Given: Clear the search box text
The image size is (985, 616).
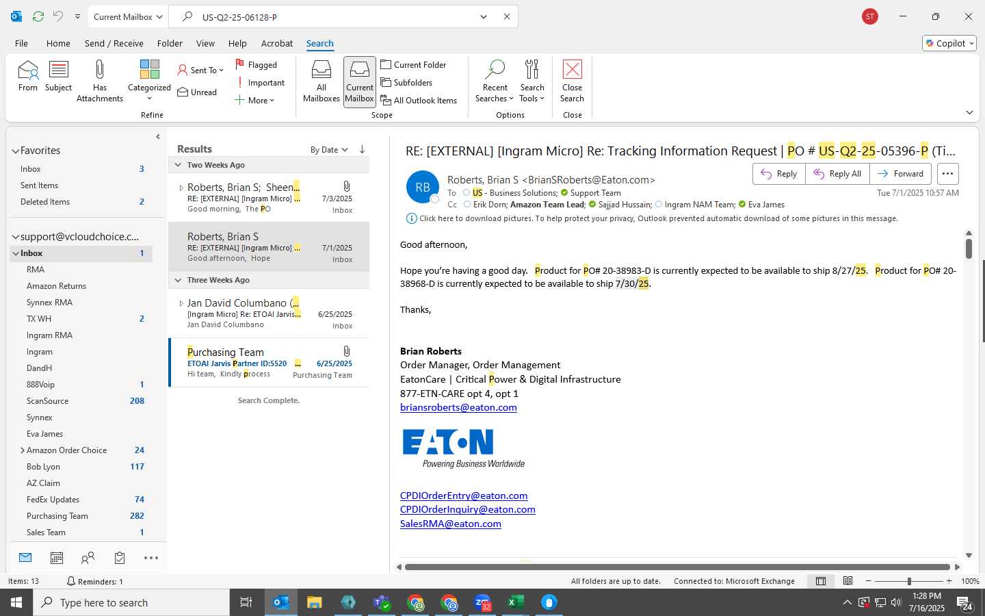Looking at the screenshot, I should tap(507, 16).
